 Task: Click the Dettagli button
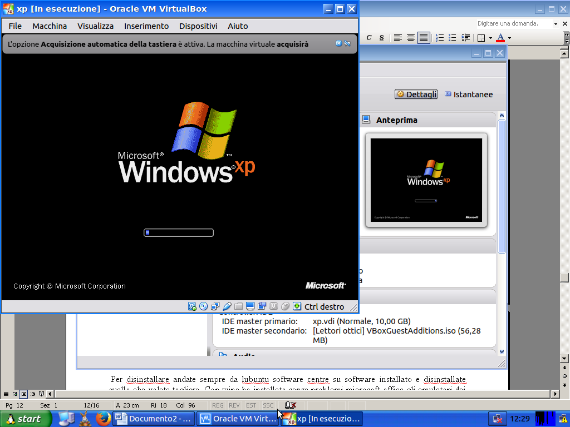(416, 95)
